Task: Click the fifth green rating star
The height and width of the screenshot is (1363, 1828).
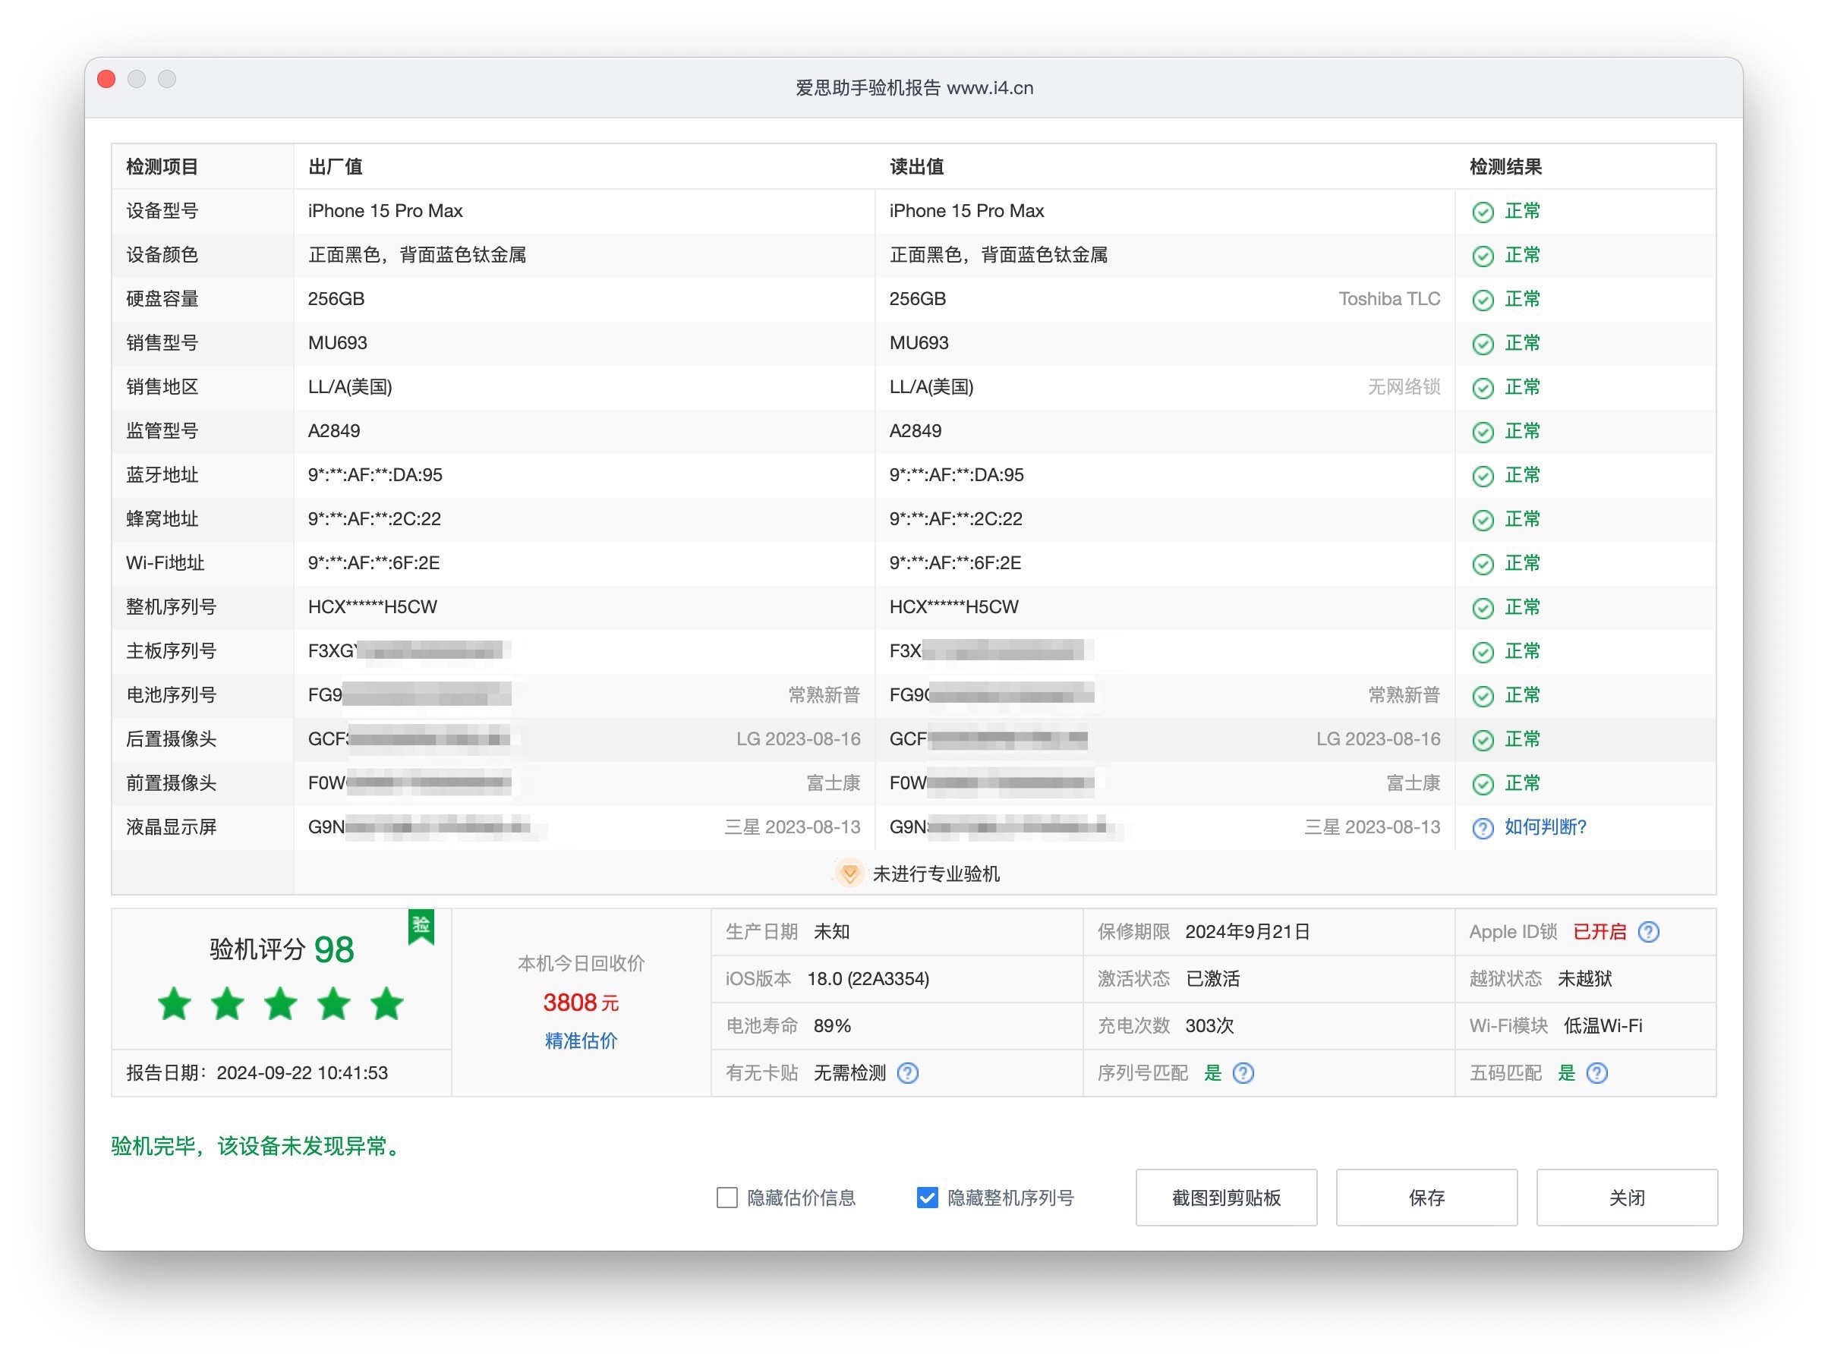Action: click(386, 1004)
